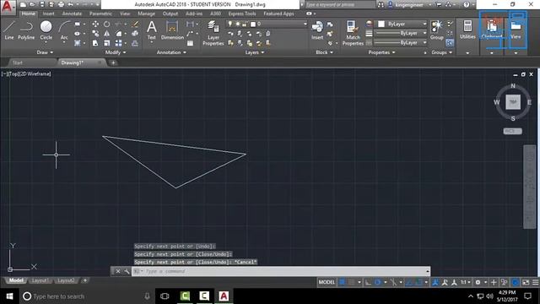Open the object color ByLayer swatch dropdown
This screenshot has width=540, height=304.
click(x=402, y=24)
